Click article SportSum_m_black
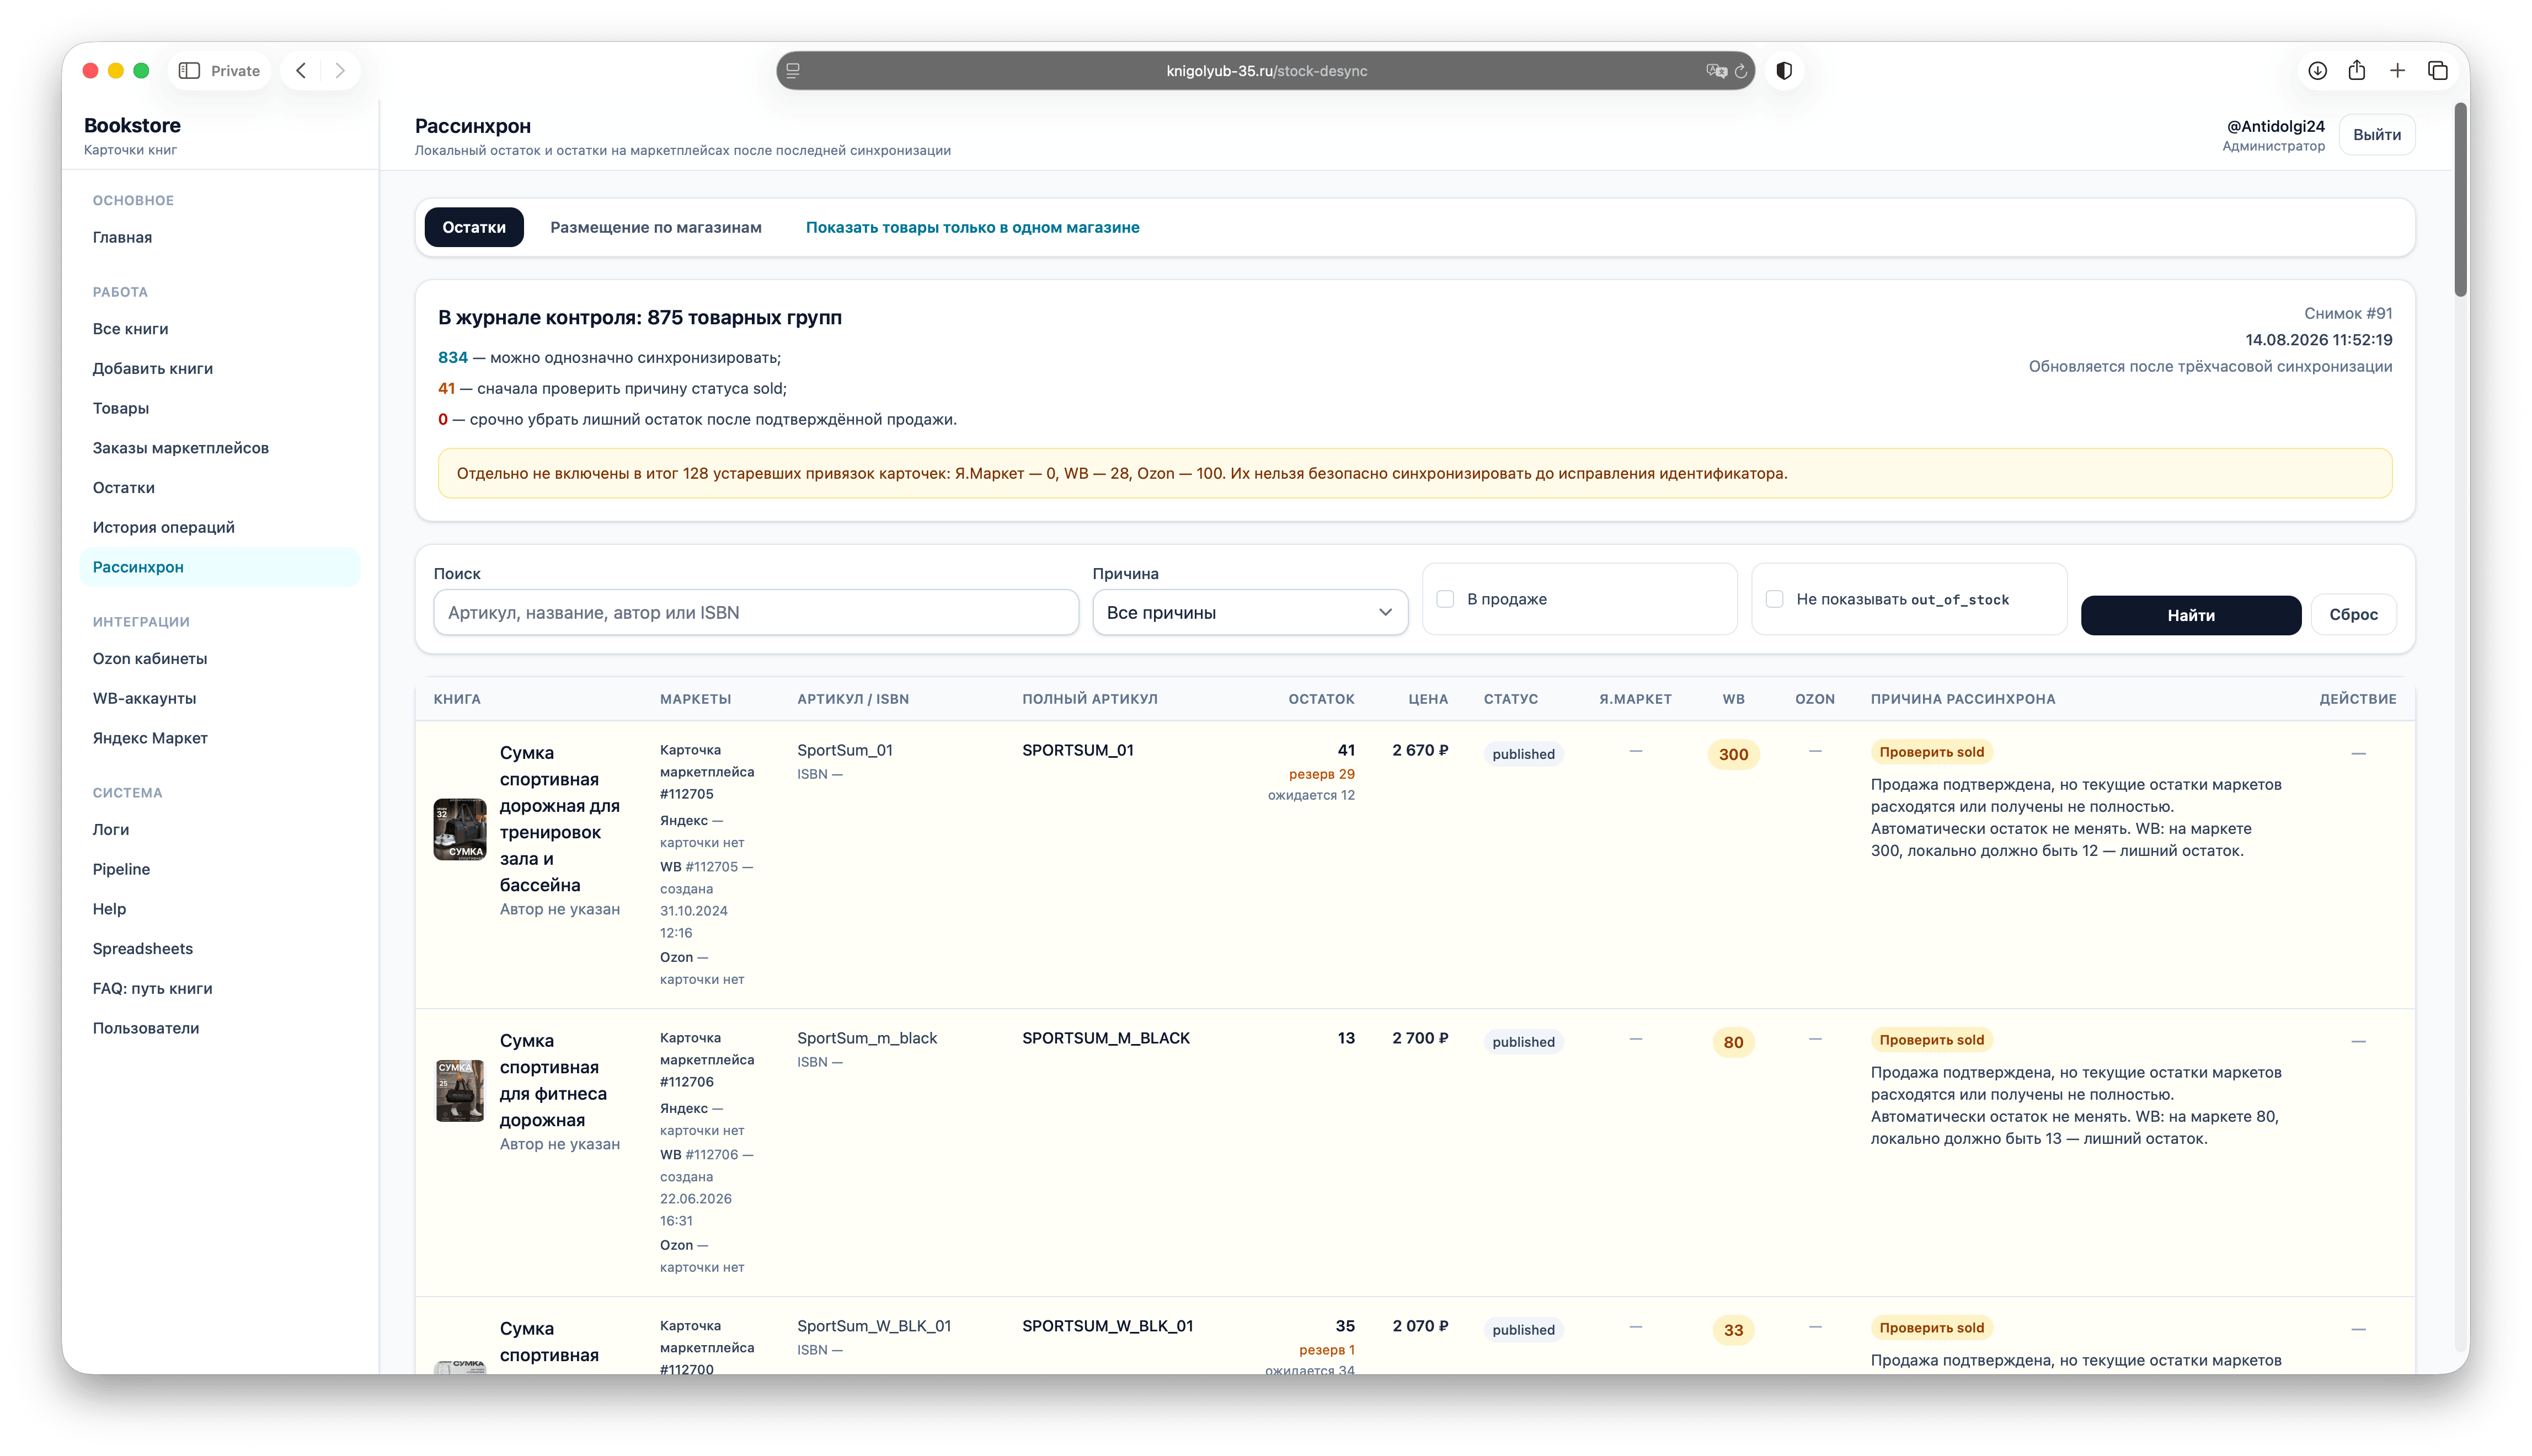The image size is (2532, 1456). pos(867,1038)
